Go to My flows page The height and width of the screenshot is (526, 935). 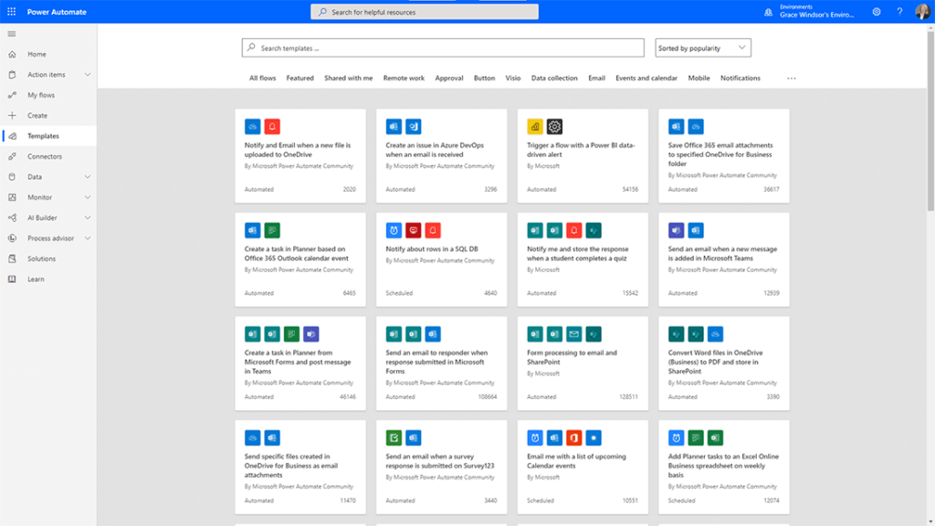(x=41, y=95)
